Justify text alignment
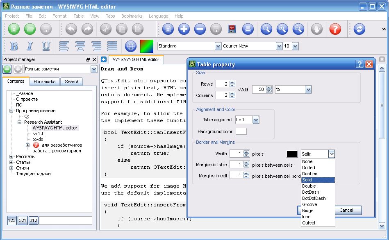389x240 pixels. pos(112,46)
